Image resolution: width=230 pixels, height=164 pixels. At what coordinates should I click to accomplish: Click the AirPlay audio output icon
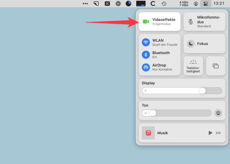point(218,113)
